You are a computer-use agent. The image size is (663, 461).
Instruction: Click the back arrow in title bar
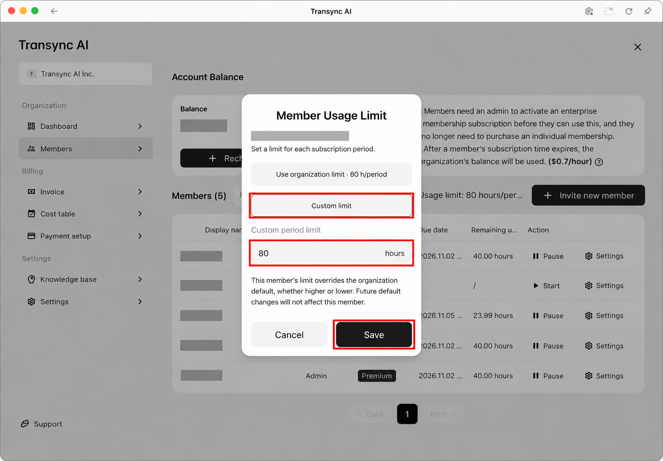tap(54, 11)
